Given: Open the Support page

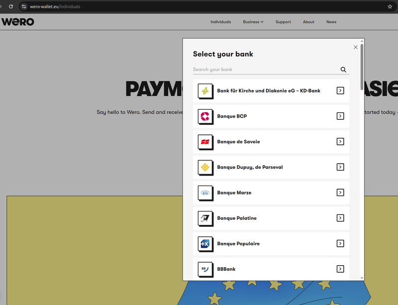Looking at the screenshot, I should 283,22.
